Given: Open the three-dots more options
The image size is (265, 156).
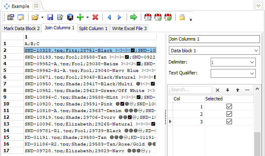Looking at the screenshot, I should (x=247, y=90).
